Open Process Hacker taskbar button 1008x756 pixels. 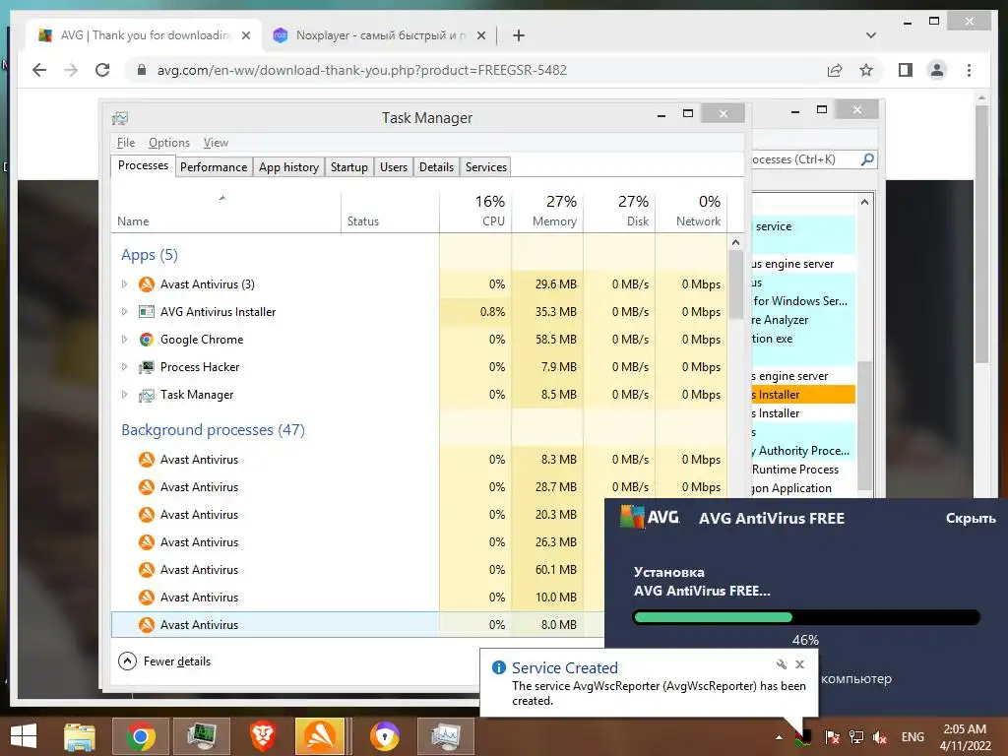tap(201, 736)
